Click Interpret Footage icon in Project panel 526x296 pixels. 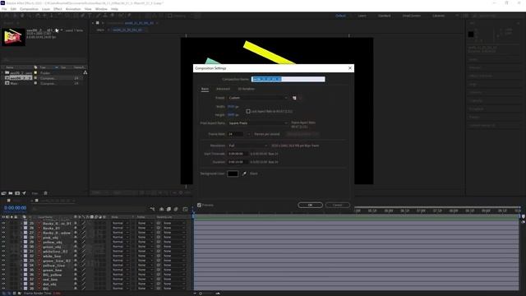[x=3, y=193]
